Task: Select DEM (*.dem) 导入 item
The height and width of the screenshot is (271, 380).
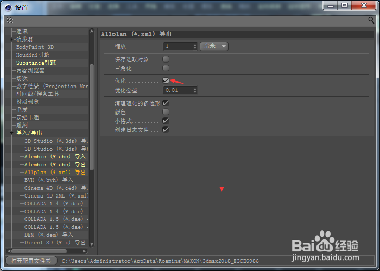Action: coord(49,235)
